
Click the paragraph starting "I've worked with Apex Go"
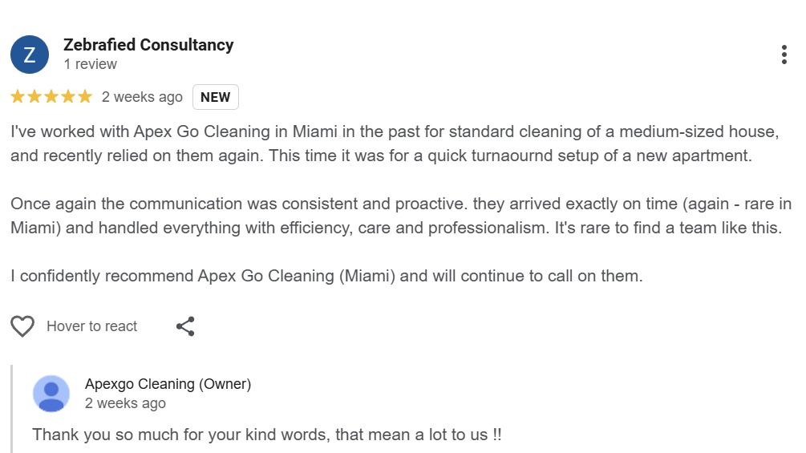(x=395, y=144)
